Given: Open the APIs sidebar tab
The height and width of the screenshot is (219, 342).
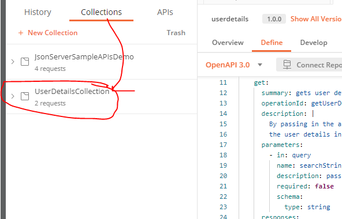Looking at the screenshot, I should [x=165, y=12].
